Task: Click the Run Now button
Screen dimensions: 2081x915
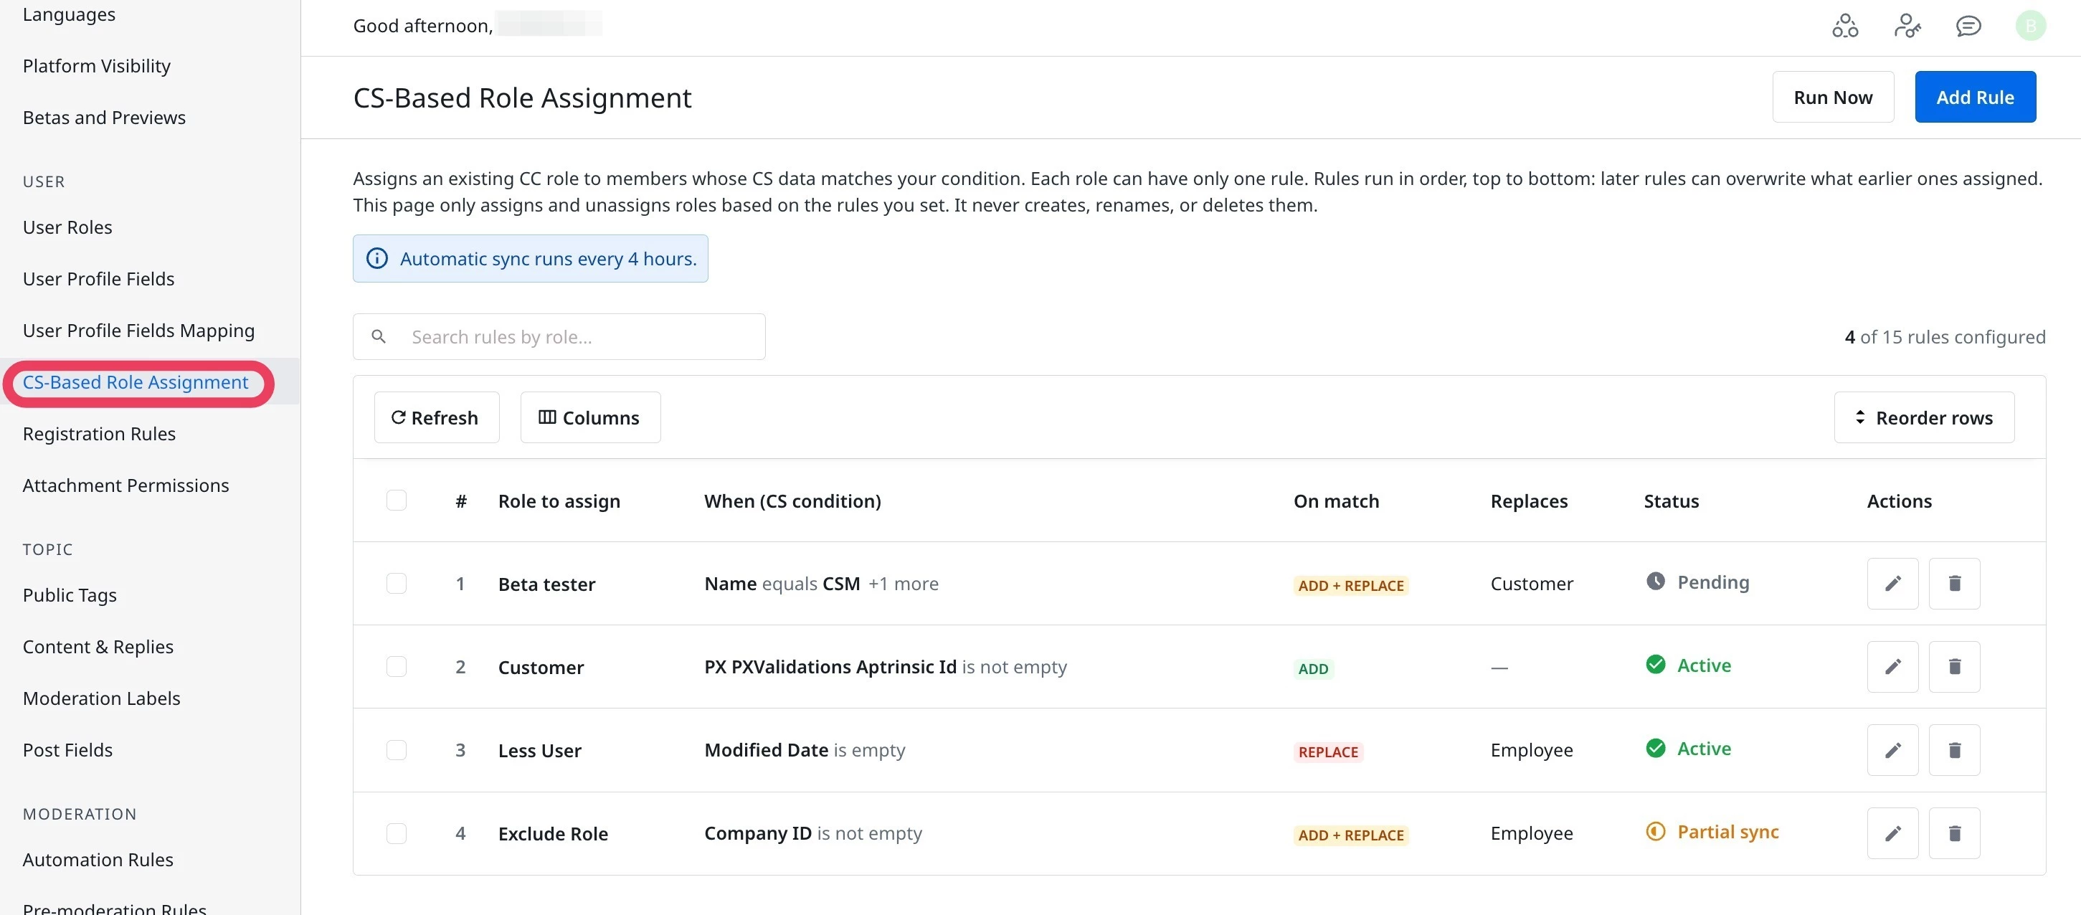Action: (1832, 97)
